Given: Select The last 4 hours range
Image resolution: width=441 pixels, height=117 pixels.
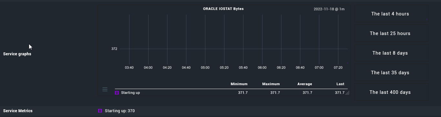Looking at the screenshot, I should 392,14.
